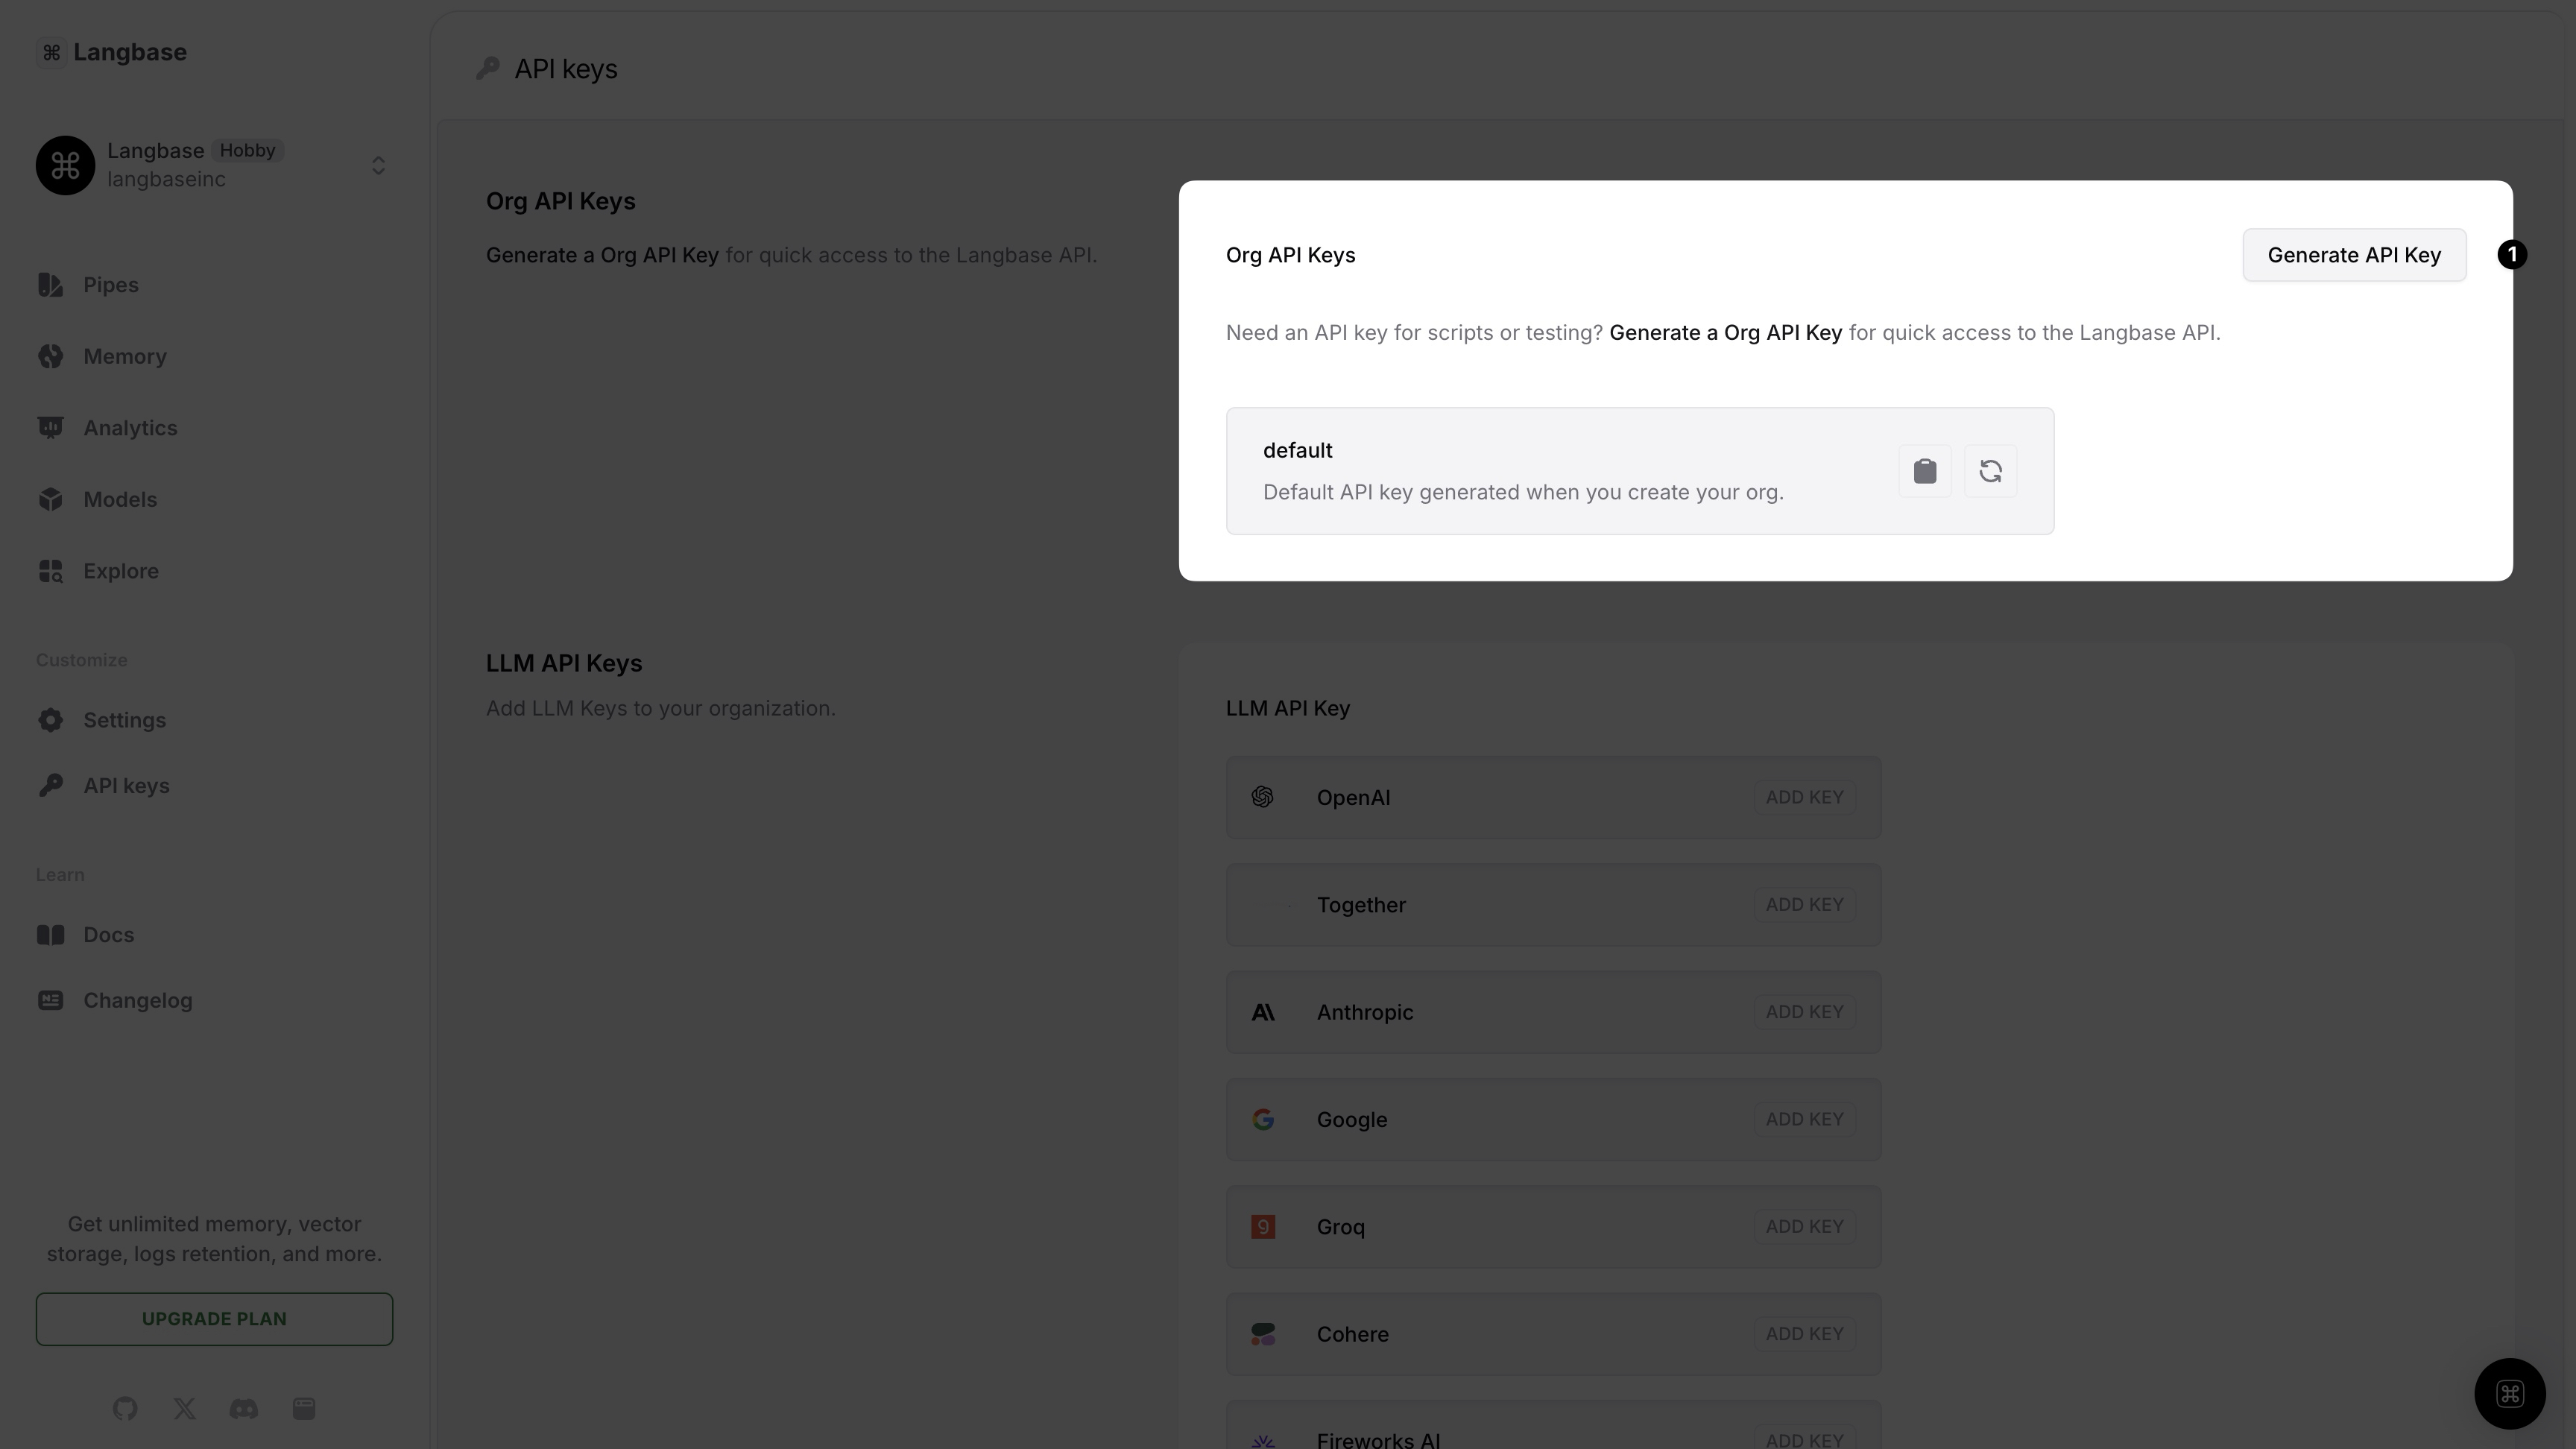Click the Langbase org avatar
Image resolution: width=2576 pixels, height=1449 pixels.
65,165
